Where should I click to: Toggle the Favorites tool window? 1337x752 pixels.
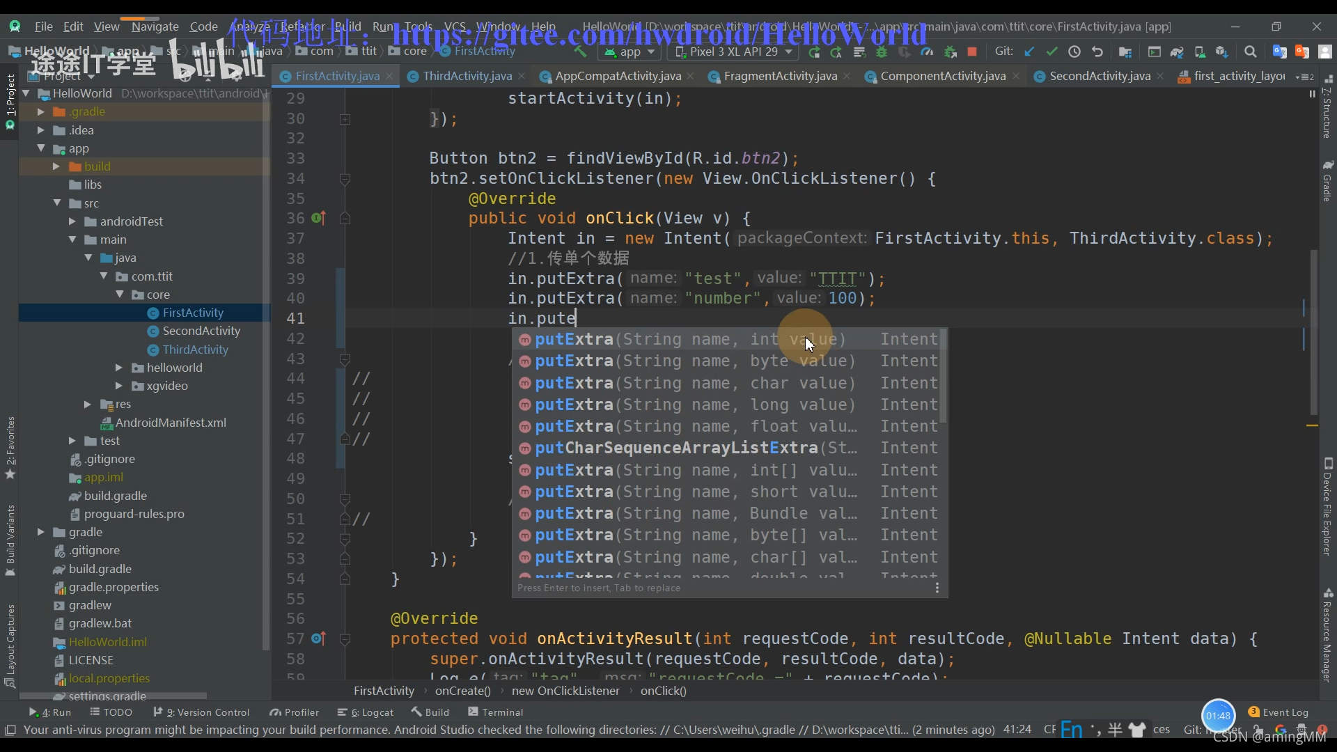tap(10, 448)
